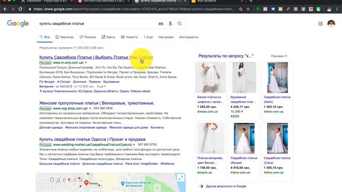Click the green circle extension icon

click(258, 9)
